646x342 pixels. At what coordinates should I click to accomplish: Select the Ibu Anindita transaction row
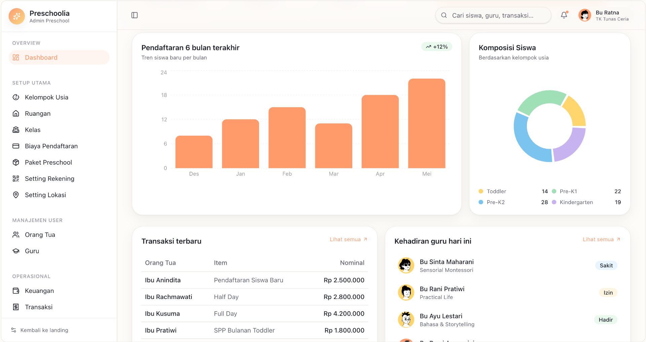(255, 280)
